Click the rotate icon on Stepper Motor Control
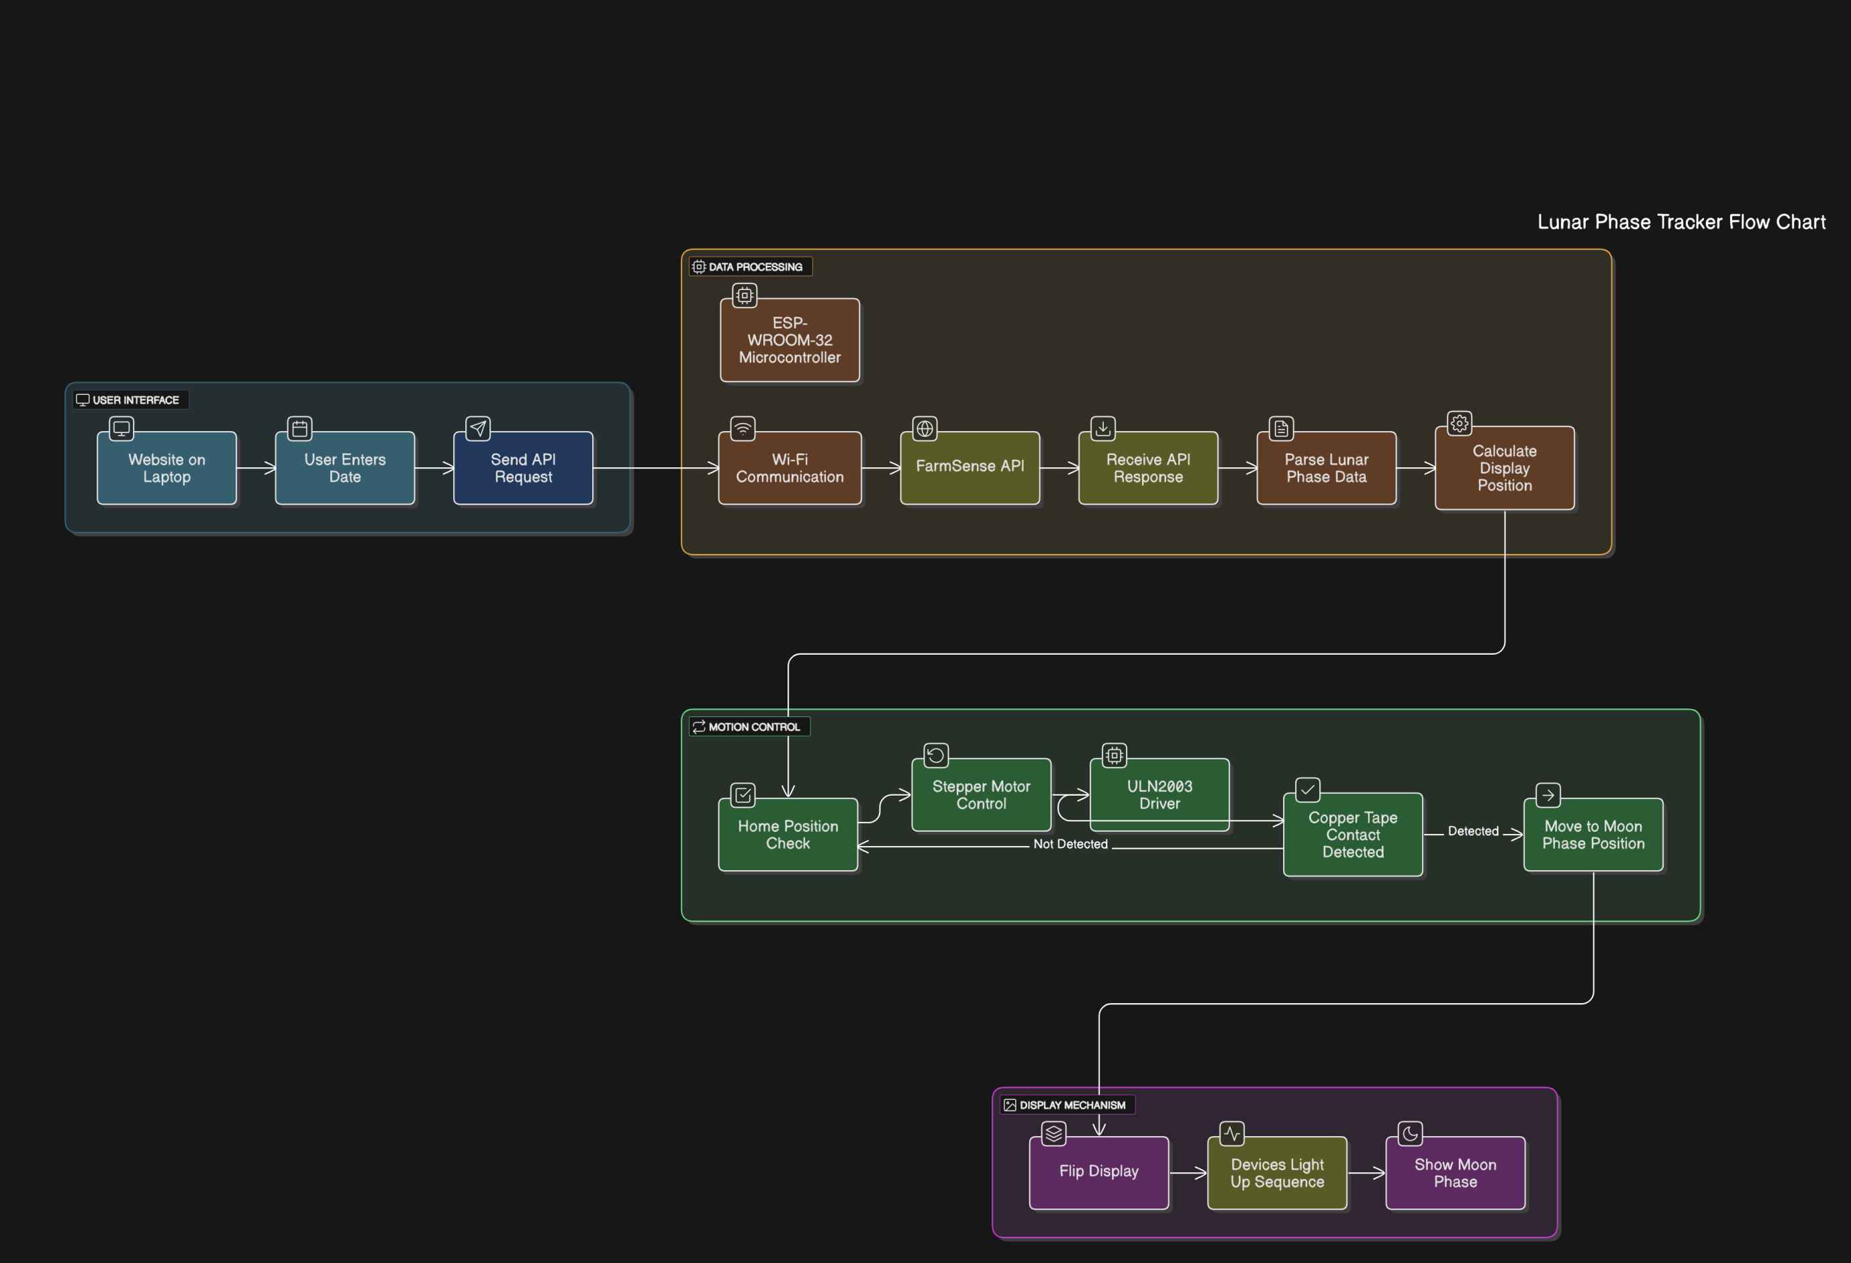 click(936, 755)
